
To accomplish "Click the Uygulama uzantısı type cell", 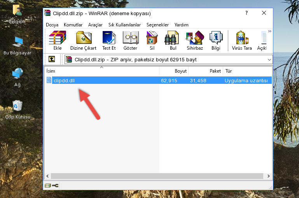I will (246, 80).
